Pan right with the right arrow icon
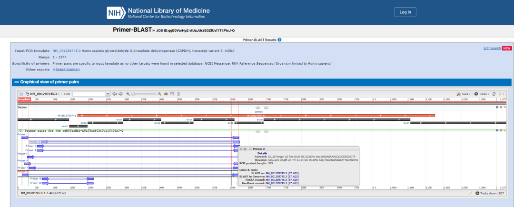This screenshot has width=514, height=207. [120, 94]
